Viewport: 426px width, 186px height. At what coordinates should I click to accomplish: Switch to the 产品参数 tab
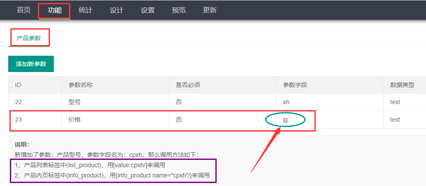click(29, 38)
